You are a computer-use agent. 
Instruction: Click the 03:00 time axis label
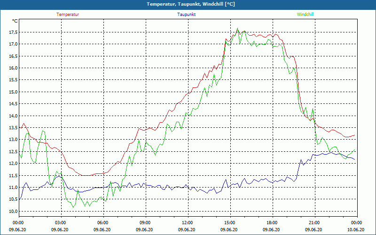click(x=61, y=223)
